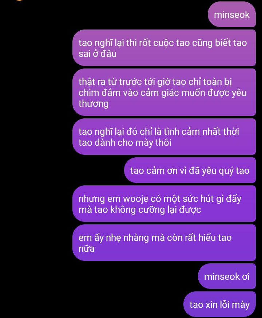Select the top "minseok" message bubble

pos(231,14)
